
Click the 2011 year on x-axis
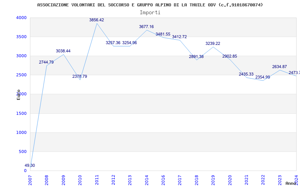tap(97, 179)
